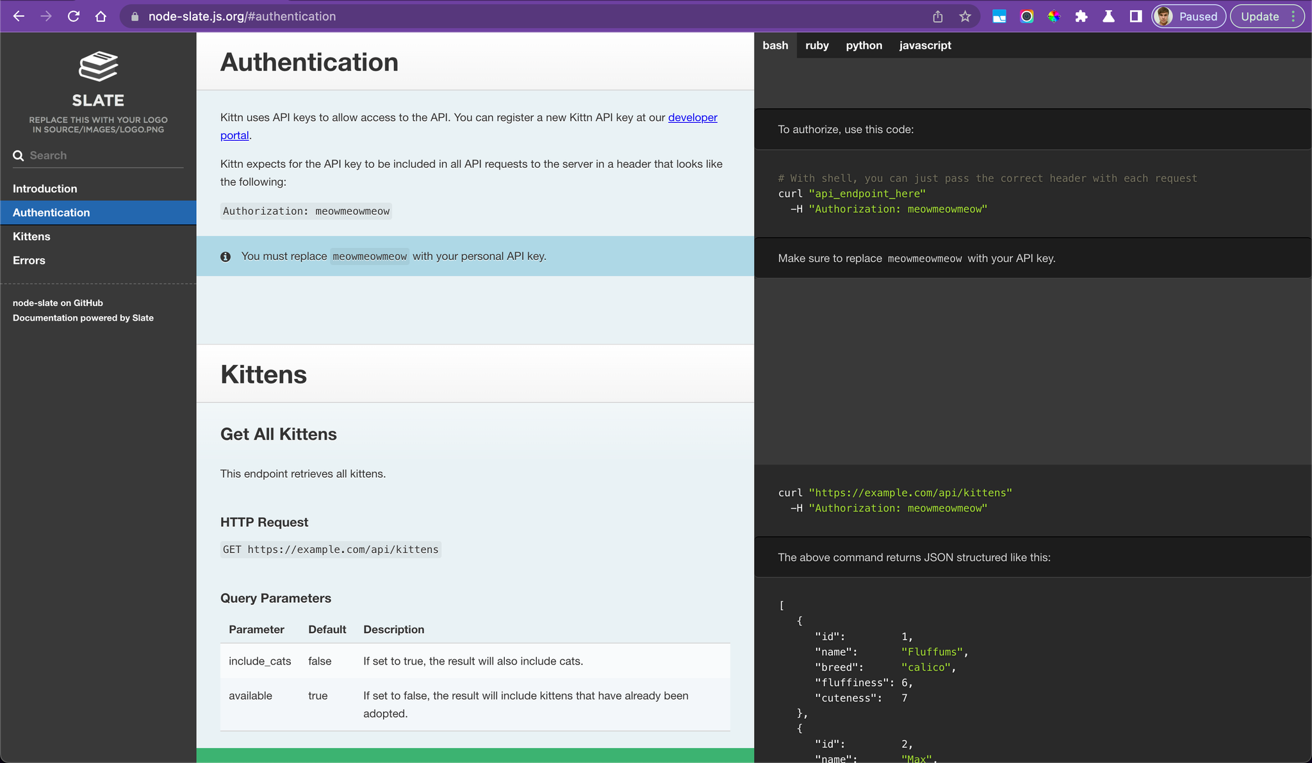
Task: Select the javascript language tab
Action: pyautogui.click(x=924, y=45)
